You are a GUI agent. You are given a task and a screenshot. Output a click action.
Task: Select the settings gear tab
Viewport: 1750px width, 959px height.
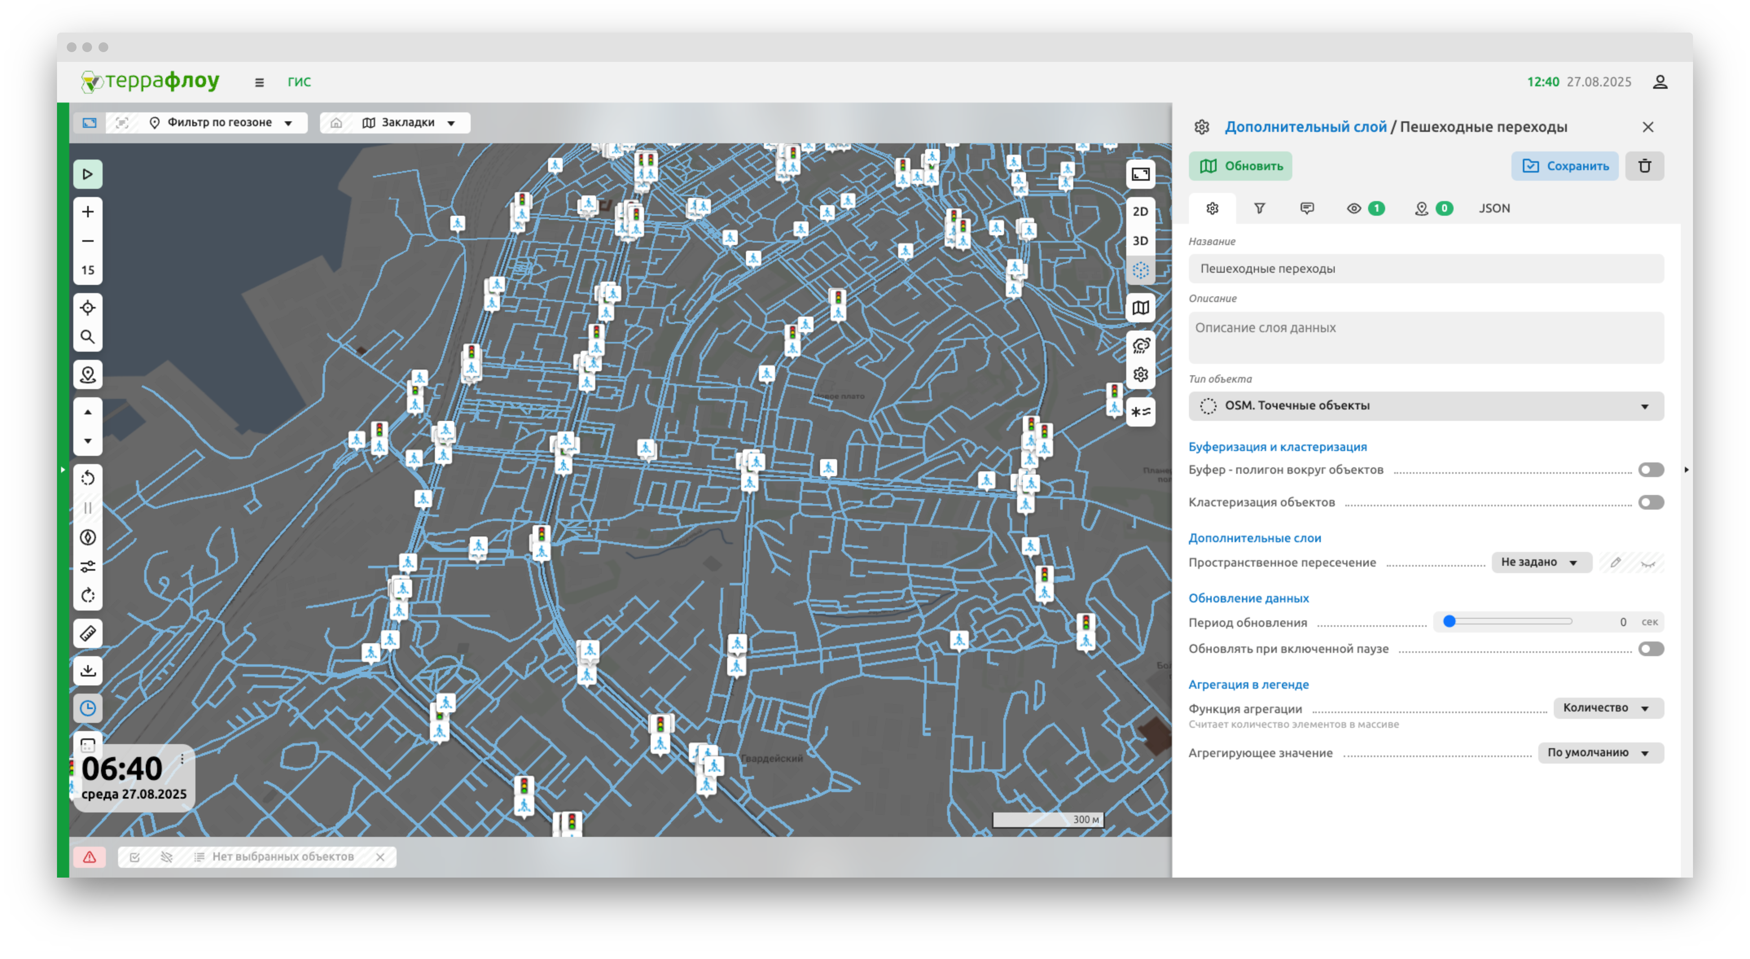(1212, 208)
